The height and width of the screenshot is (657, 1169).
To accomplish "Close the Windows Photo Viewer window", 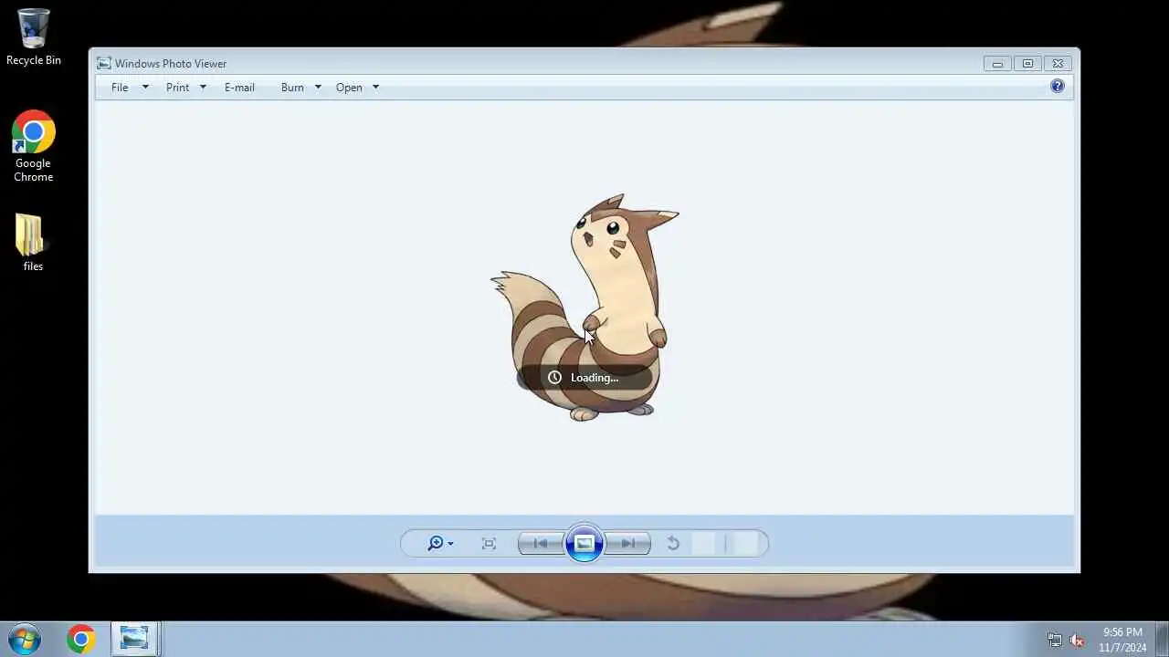I will (1058, 63).
